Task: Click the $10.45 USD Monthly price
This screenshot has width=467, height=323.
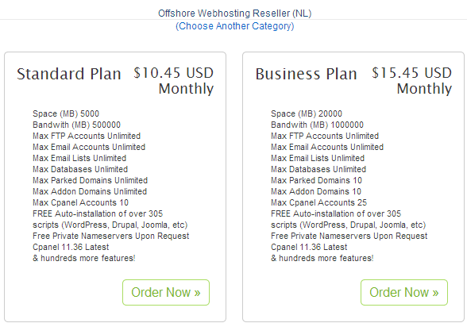Action: 174,81
